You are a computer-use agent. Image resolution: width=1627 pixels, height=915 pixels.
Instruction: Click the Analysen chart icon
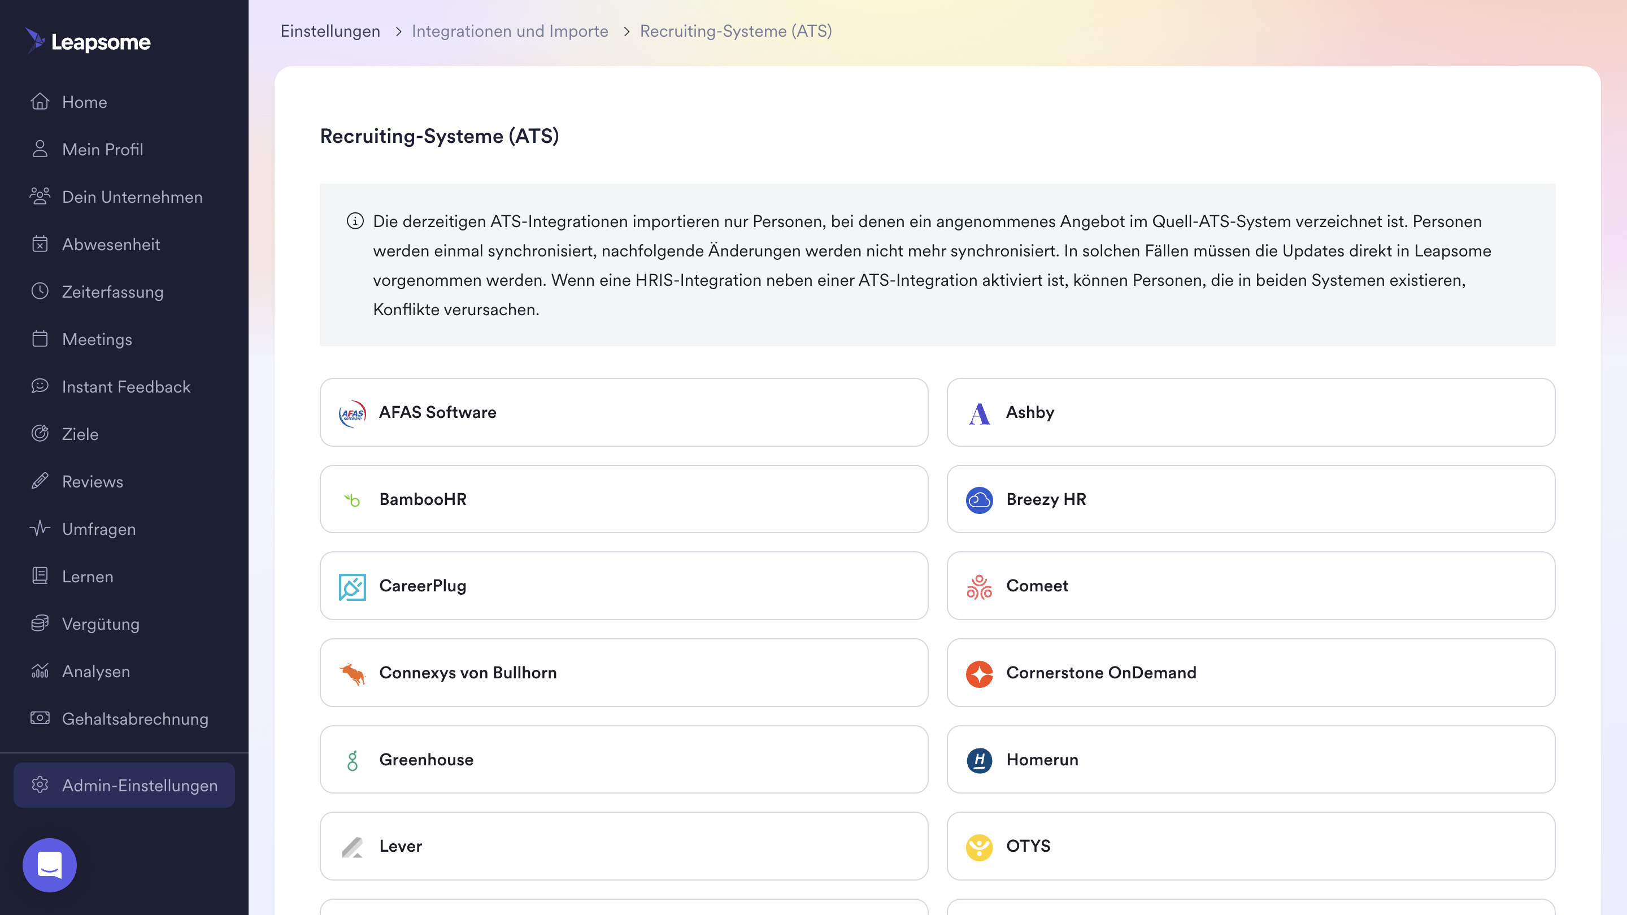(x=40, y=670)
